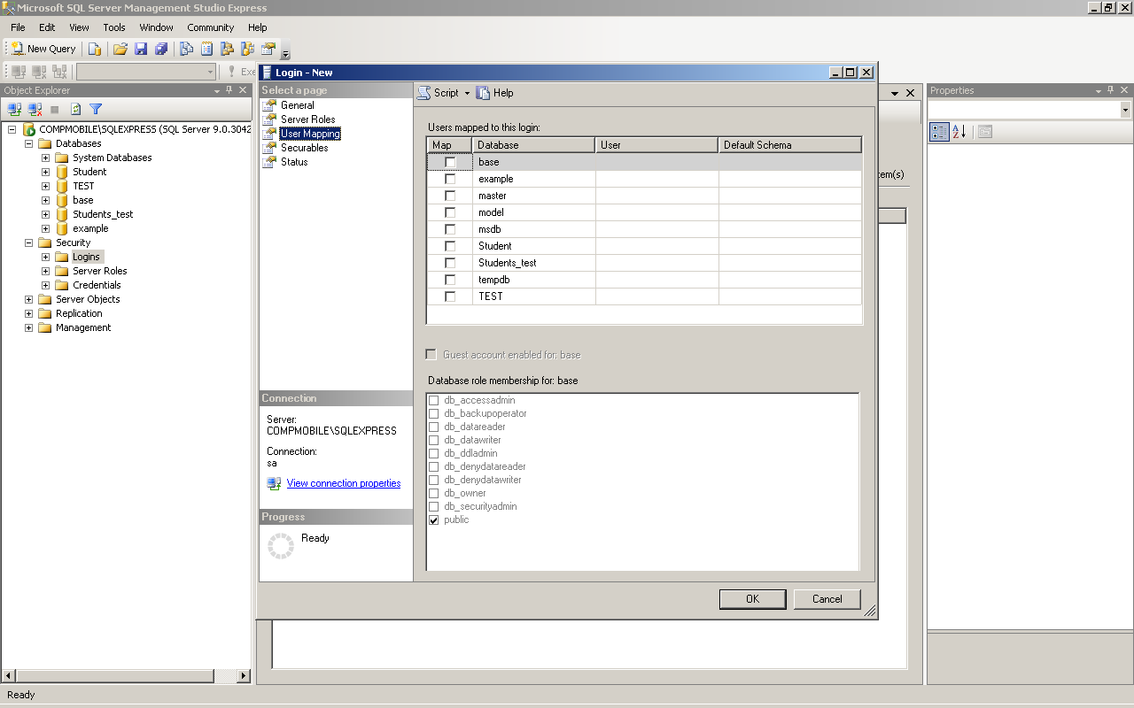Click the Database column header
This screenshot has width=1134, height=708.
[x=533, y=145]
